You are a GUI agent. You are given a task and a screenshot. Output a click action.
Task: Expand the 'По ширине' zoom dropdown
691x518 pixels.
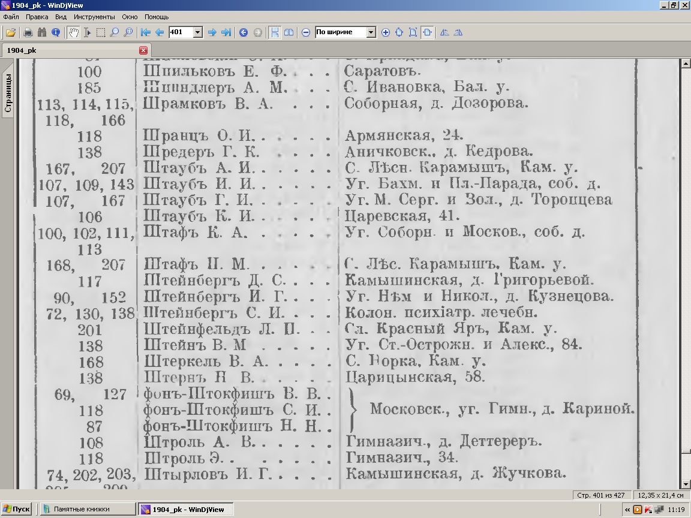371,32
